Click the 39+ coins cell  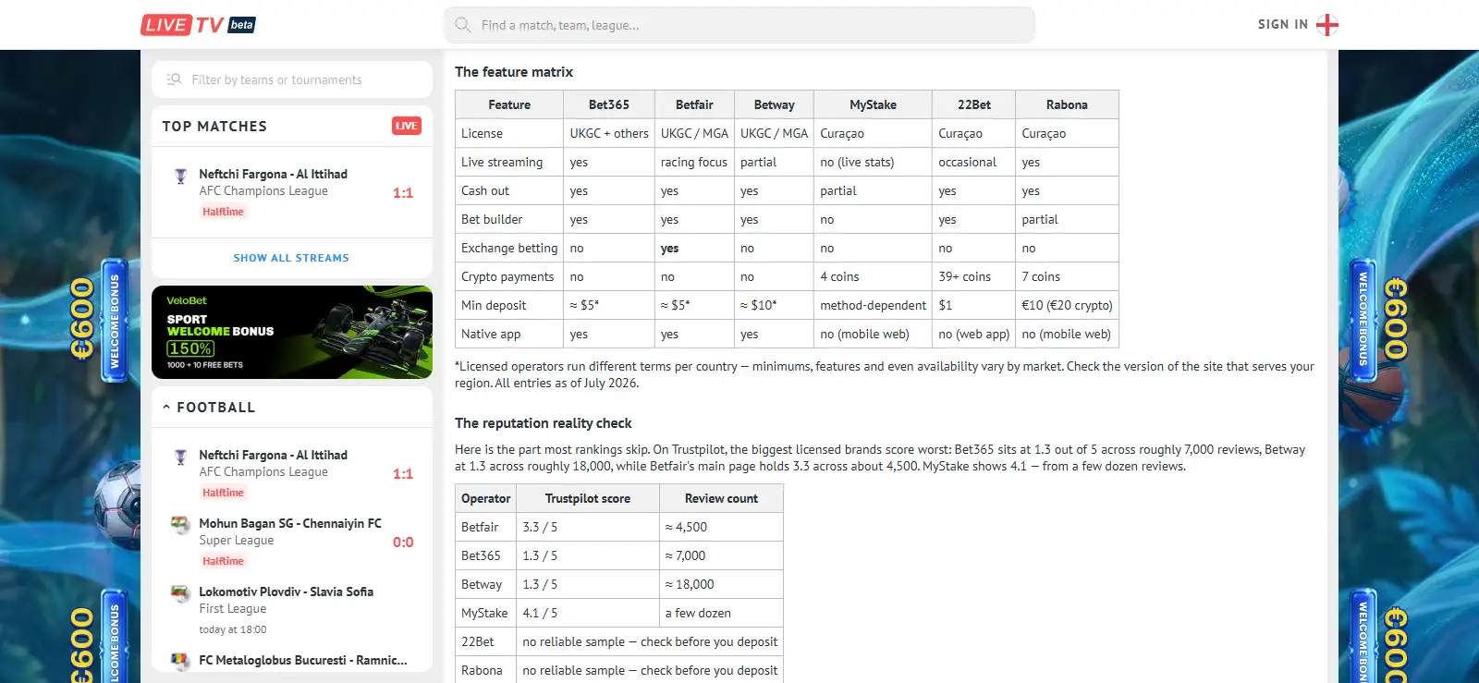click(x=974, y=276)
